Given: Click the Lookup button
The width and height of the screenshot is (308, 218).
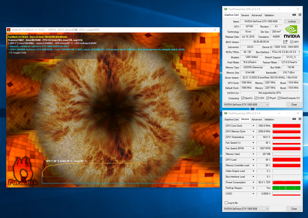Looking at the screenshot, I should 292,21.
